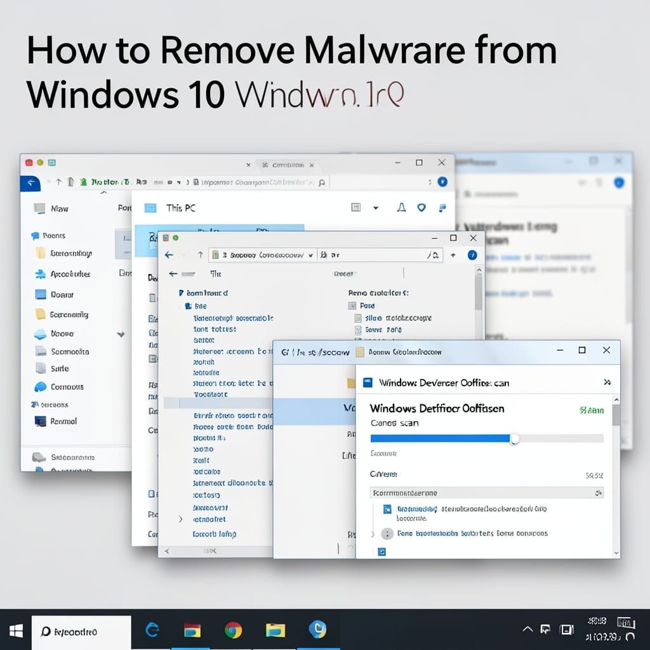The width and height of the screenshot is (650, 650).
Task: Select the 'Sutle' document item in sidebar
Action: click(52, 368)
